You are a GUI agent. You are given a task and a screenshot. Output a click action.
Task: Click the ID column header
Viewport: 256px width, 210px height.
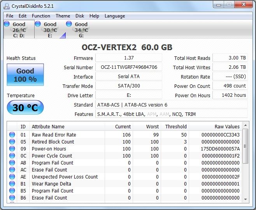point(23,127)
